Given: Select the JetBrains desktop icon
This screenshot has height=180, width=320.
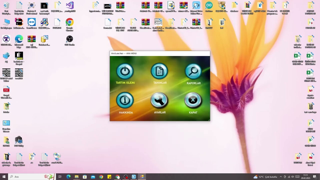Looking at the screenshot, I should pyautogui.click(x=19, y=23).
